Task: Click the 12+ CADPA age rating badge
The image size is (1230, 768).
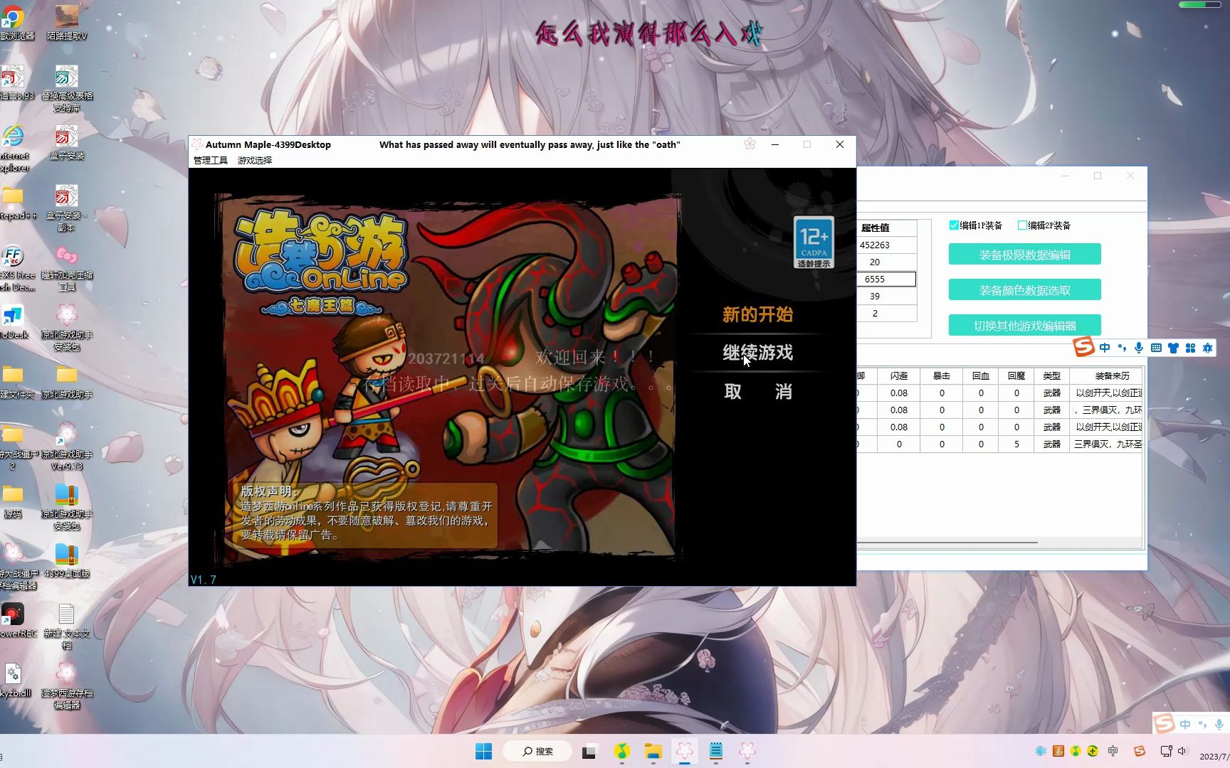Action: pos(814,242)
